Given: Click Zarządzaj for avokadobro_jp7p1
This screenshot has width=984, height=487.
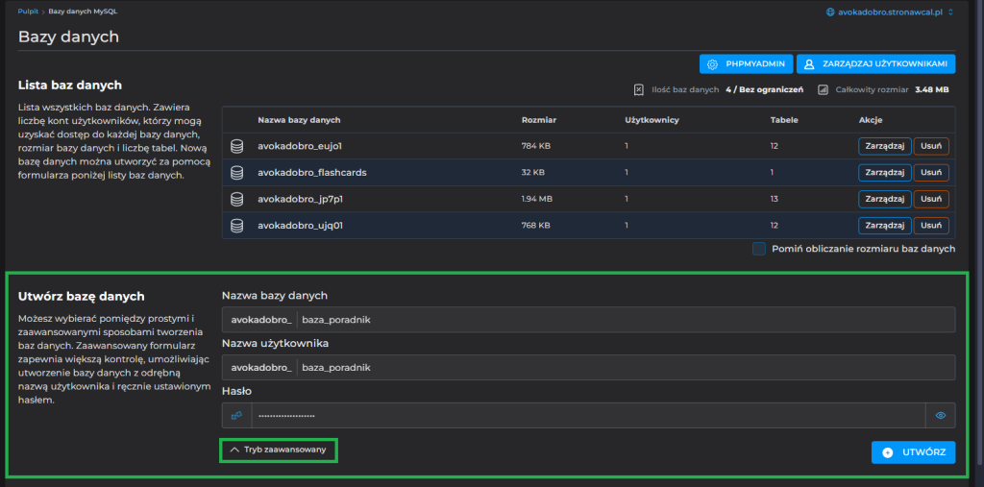Looking at the screenshot, I should (x=884, y=199).
